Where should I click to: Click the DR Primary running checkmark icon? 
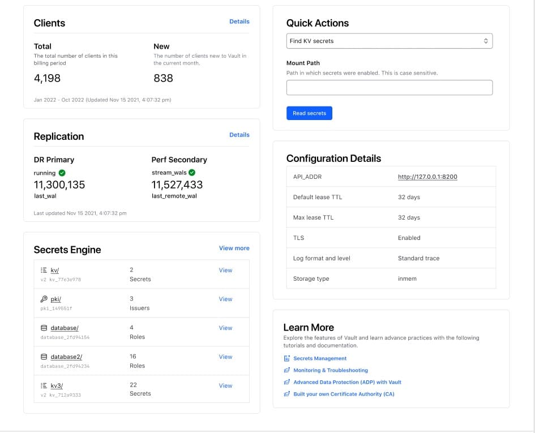click(62, 173)
